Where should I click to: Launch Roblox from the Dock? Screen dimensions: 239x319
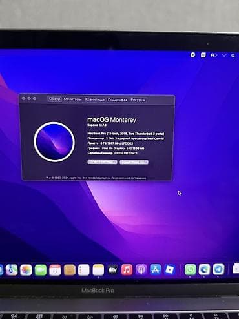click(170, 269)
